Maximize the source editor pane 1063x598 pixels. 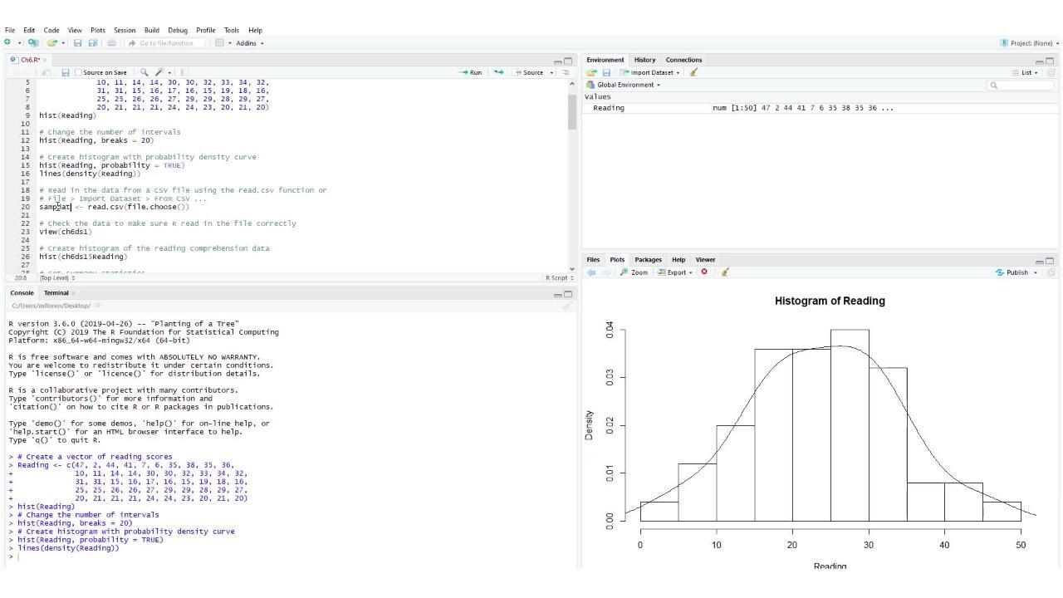coord(568,61)
